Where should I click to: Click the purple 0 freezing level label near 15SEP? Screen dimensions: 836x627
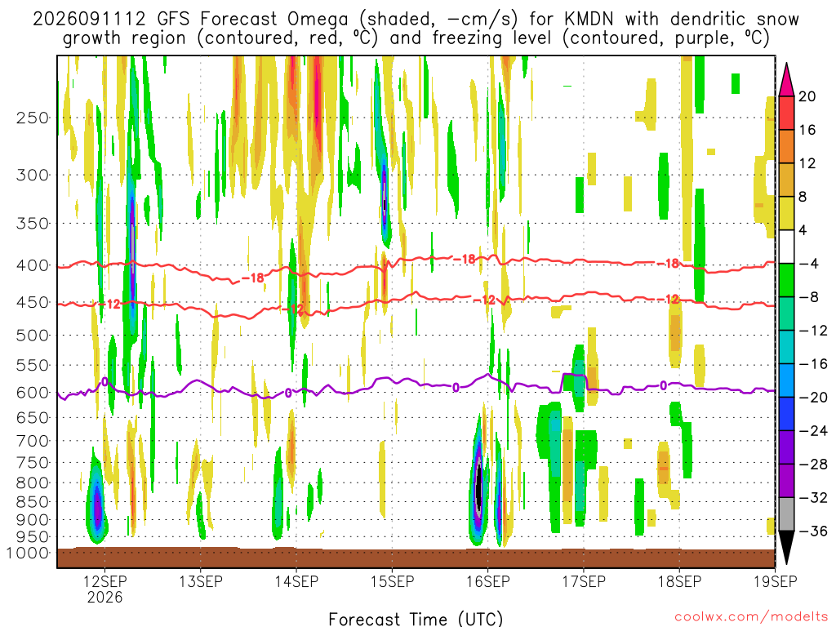(x=456, y=388)
